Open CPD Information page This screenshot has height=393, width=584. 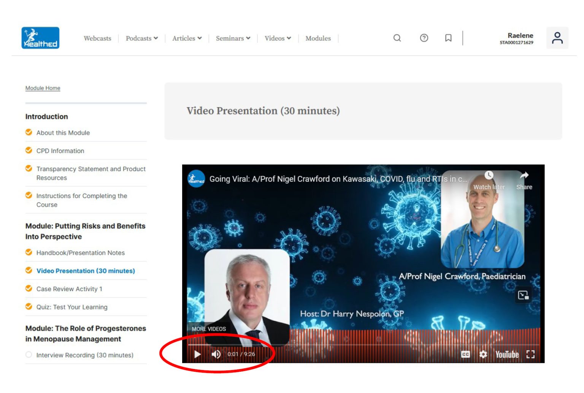coord(60,151)
